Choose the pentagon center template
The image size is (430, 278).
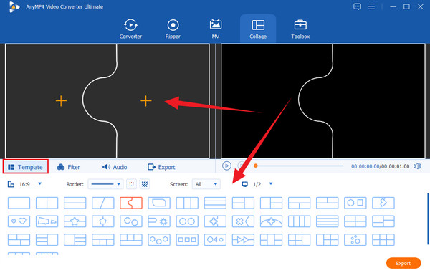[x=102, y=221]
